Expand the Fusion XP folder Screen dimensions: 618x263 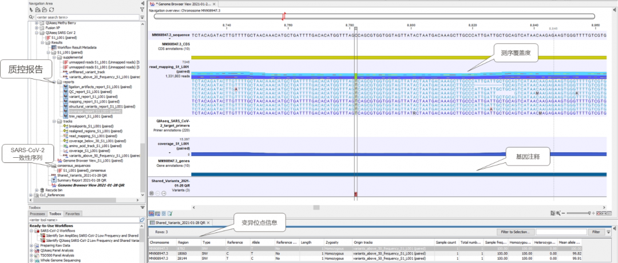(36, 28)
